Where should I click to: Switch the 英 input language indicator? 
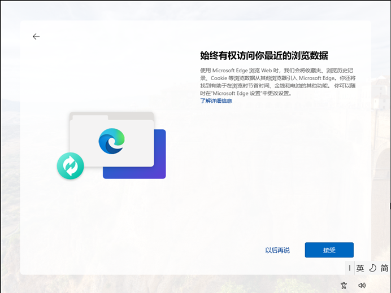(360, 268)
